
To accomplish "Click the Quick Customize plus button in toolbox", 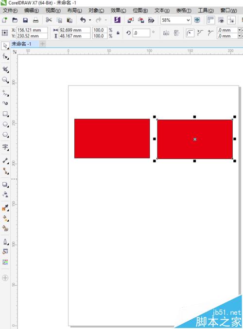I will click(5, 278).
